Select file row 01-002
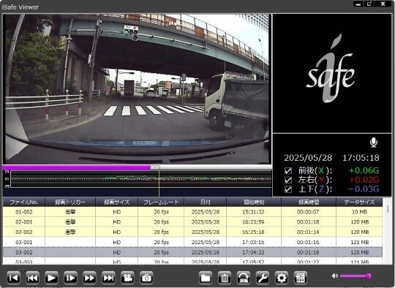The width and height of the screenshot is (395, 288). point(192,212)
